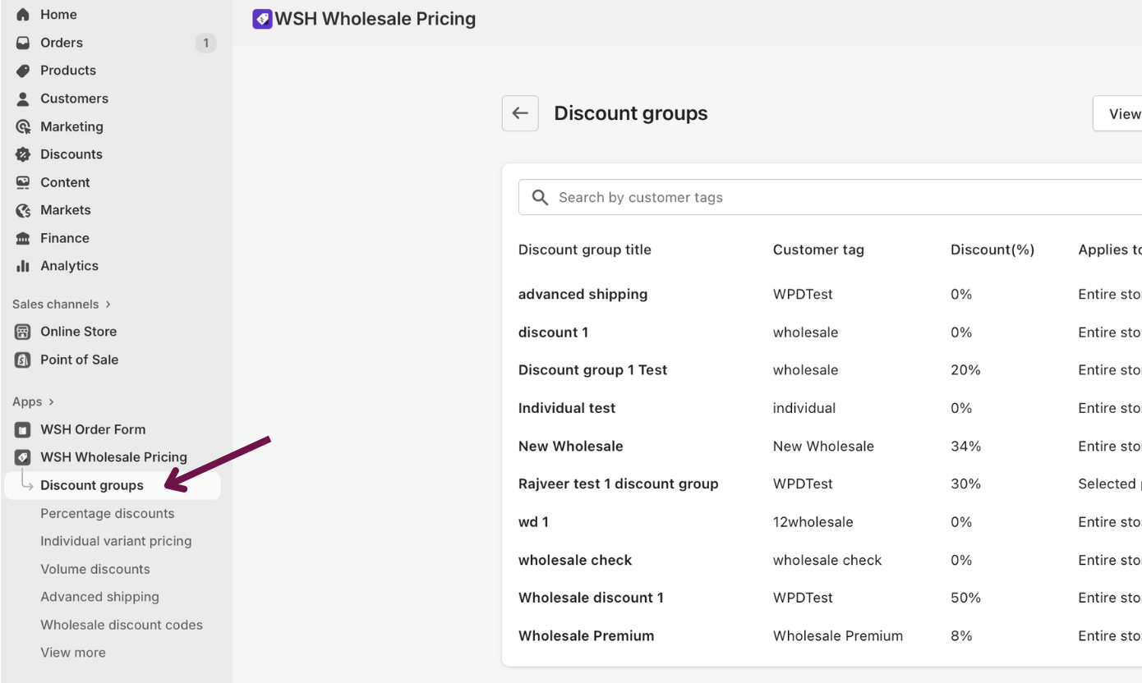Click View more under WSH Wholesale Pricing
Viewport: 1142px width, 683px height.
(x=73, y=653)
